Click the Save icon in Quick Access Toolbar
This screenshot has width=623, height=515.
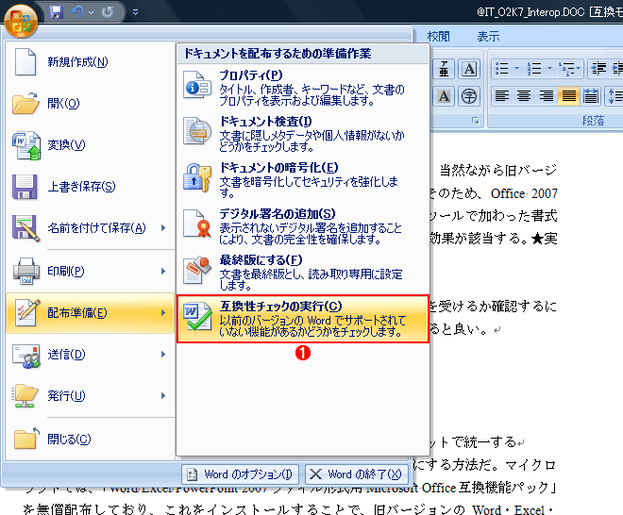click(x=57, y=12)
